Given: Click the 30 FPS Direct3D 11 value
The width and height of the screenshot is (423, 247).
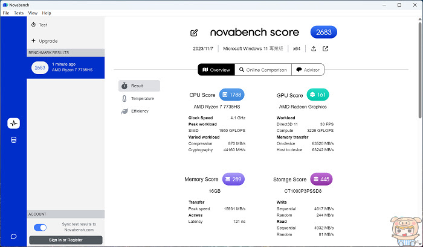Looking at the screenshot, I should [x=327, y=124].
